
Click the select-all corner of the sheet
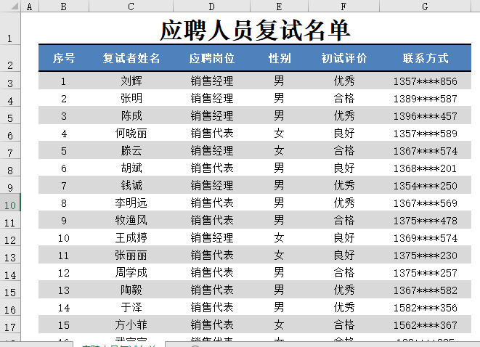click(10, 7)
